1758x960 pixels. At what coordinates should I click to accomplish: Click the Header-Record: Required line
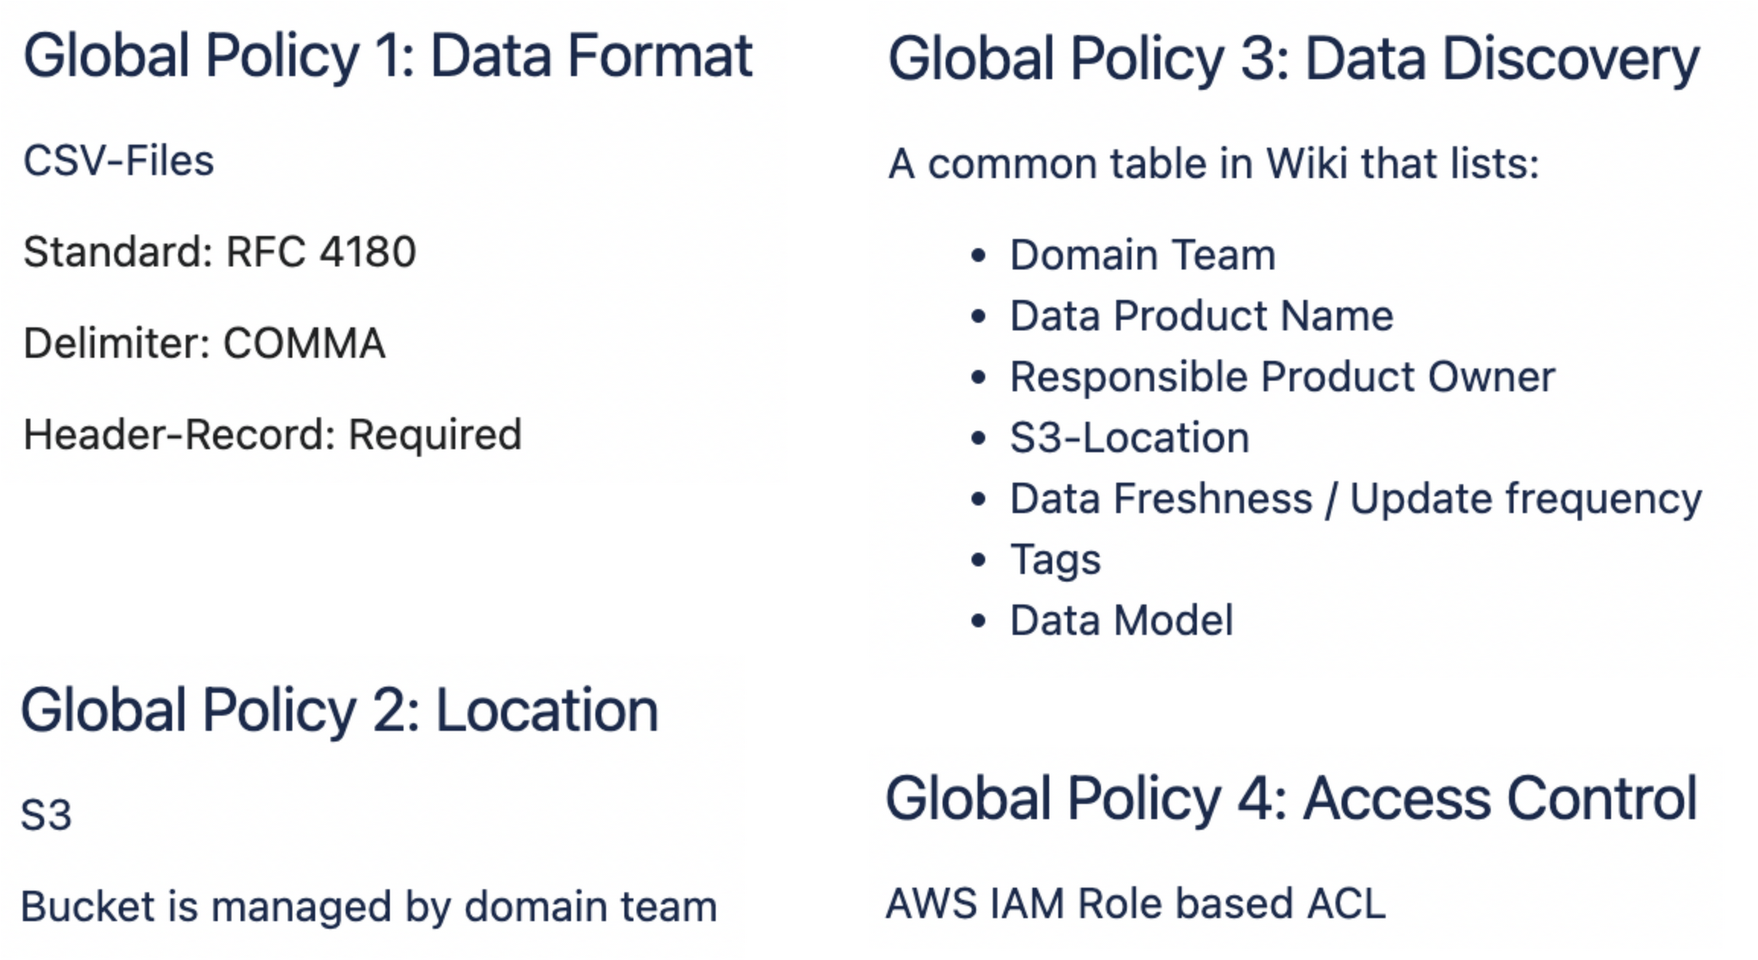click(273, 435)
